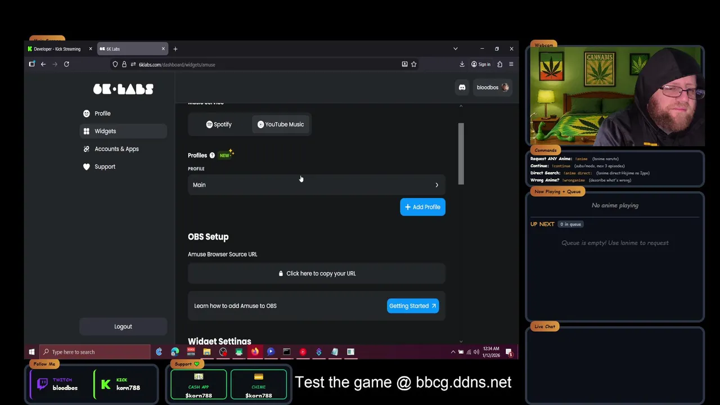
Task: Open the Main profile row
Action: 317,185
